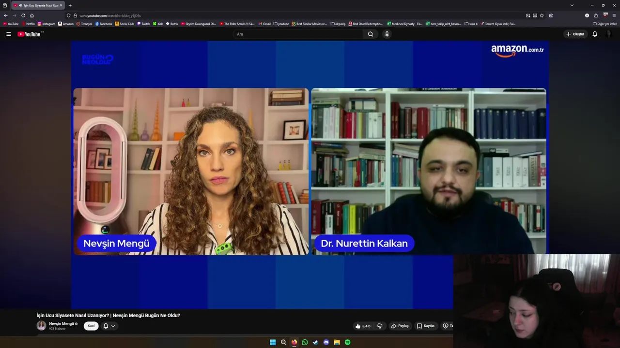Click the YouTube URL in address bar

click(x=110, y=15)
